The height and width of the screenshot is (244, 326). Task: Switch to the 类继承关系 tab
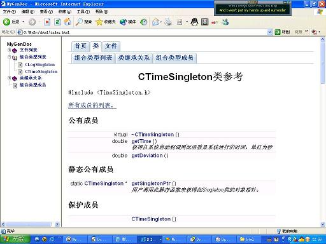point(134,58)
